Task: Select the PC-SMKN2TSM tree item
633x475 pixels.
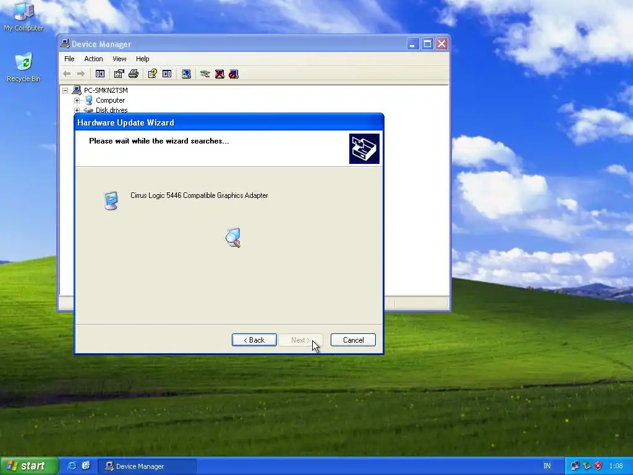Action: point(106,90)
